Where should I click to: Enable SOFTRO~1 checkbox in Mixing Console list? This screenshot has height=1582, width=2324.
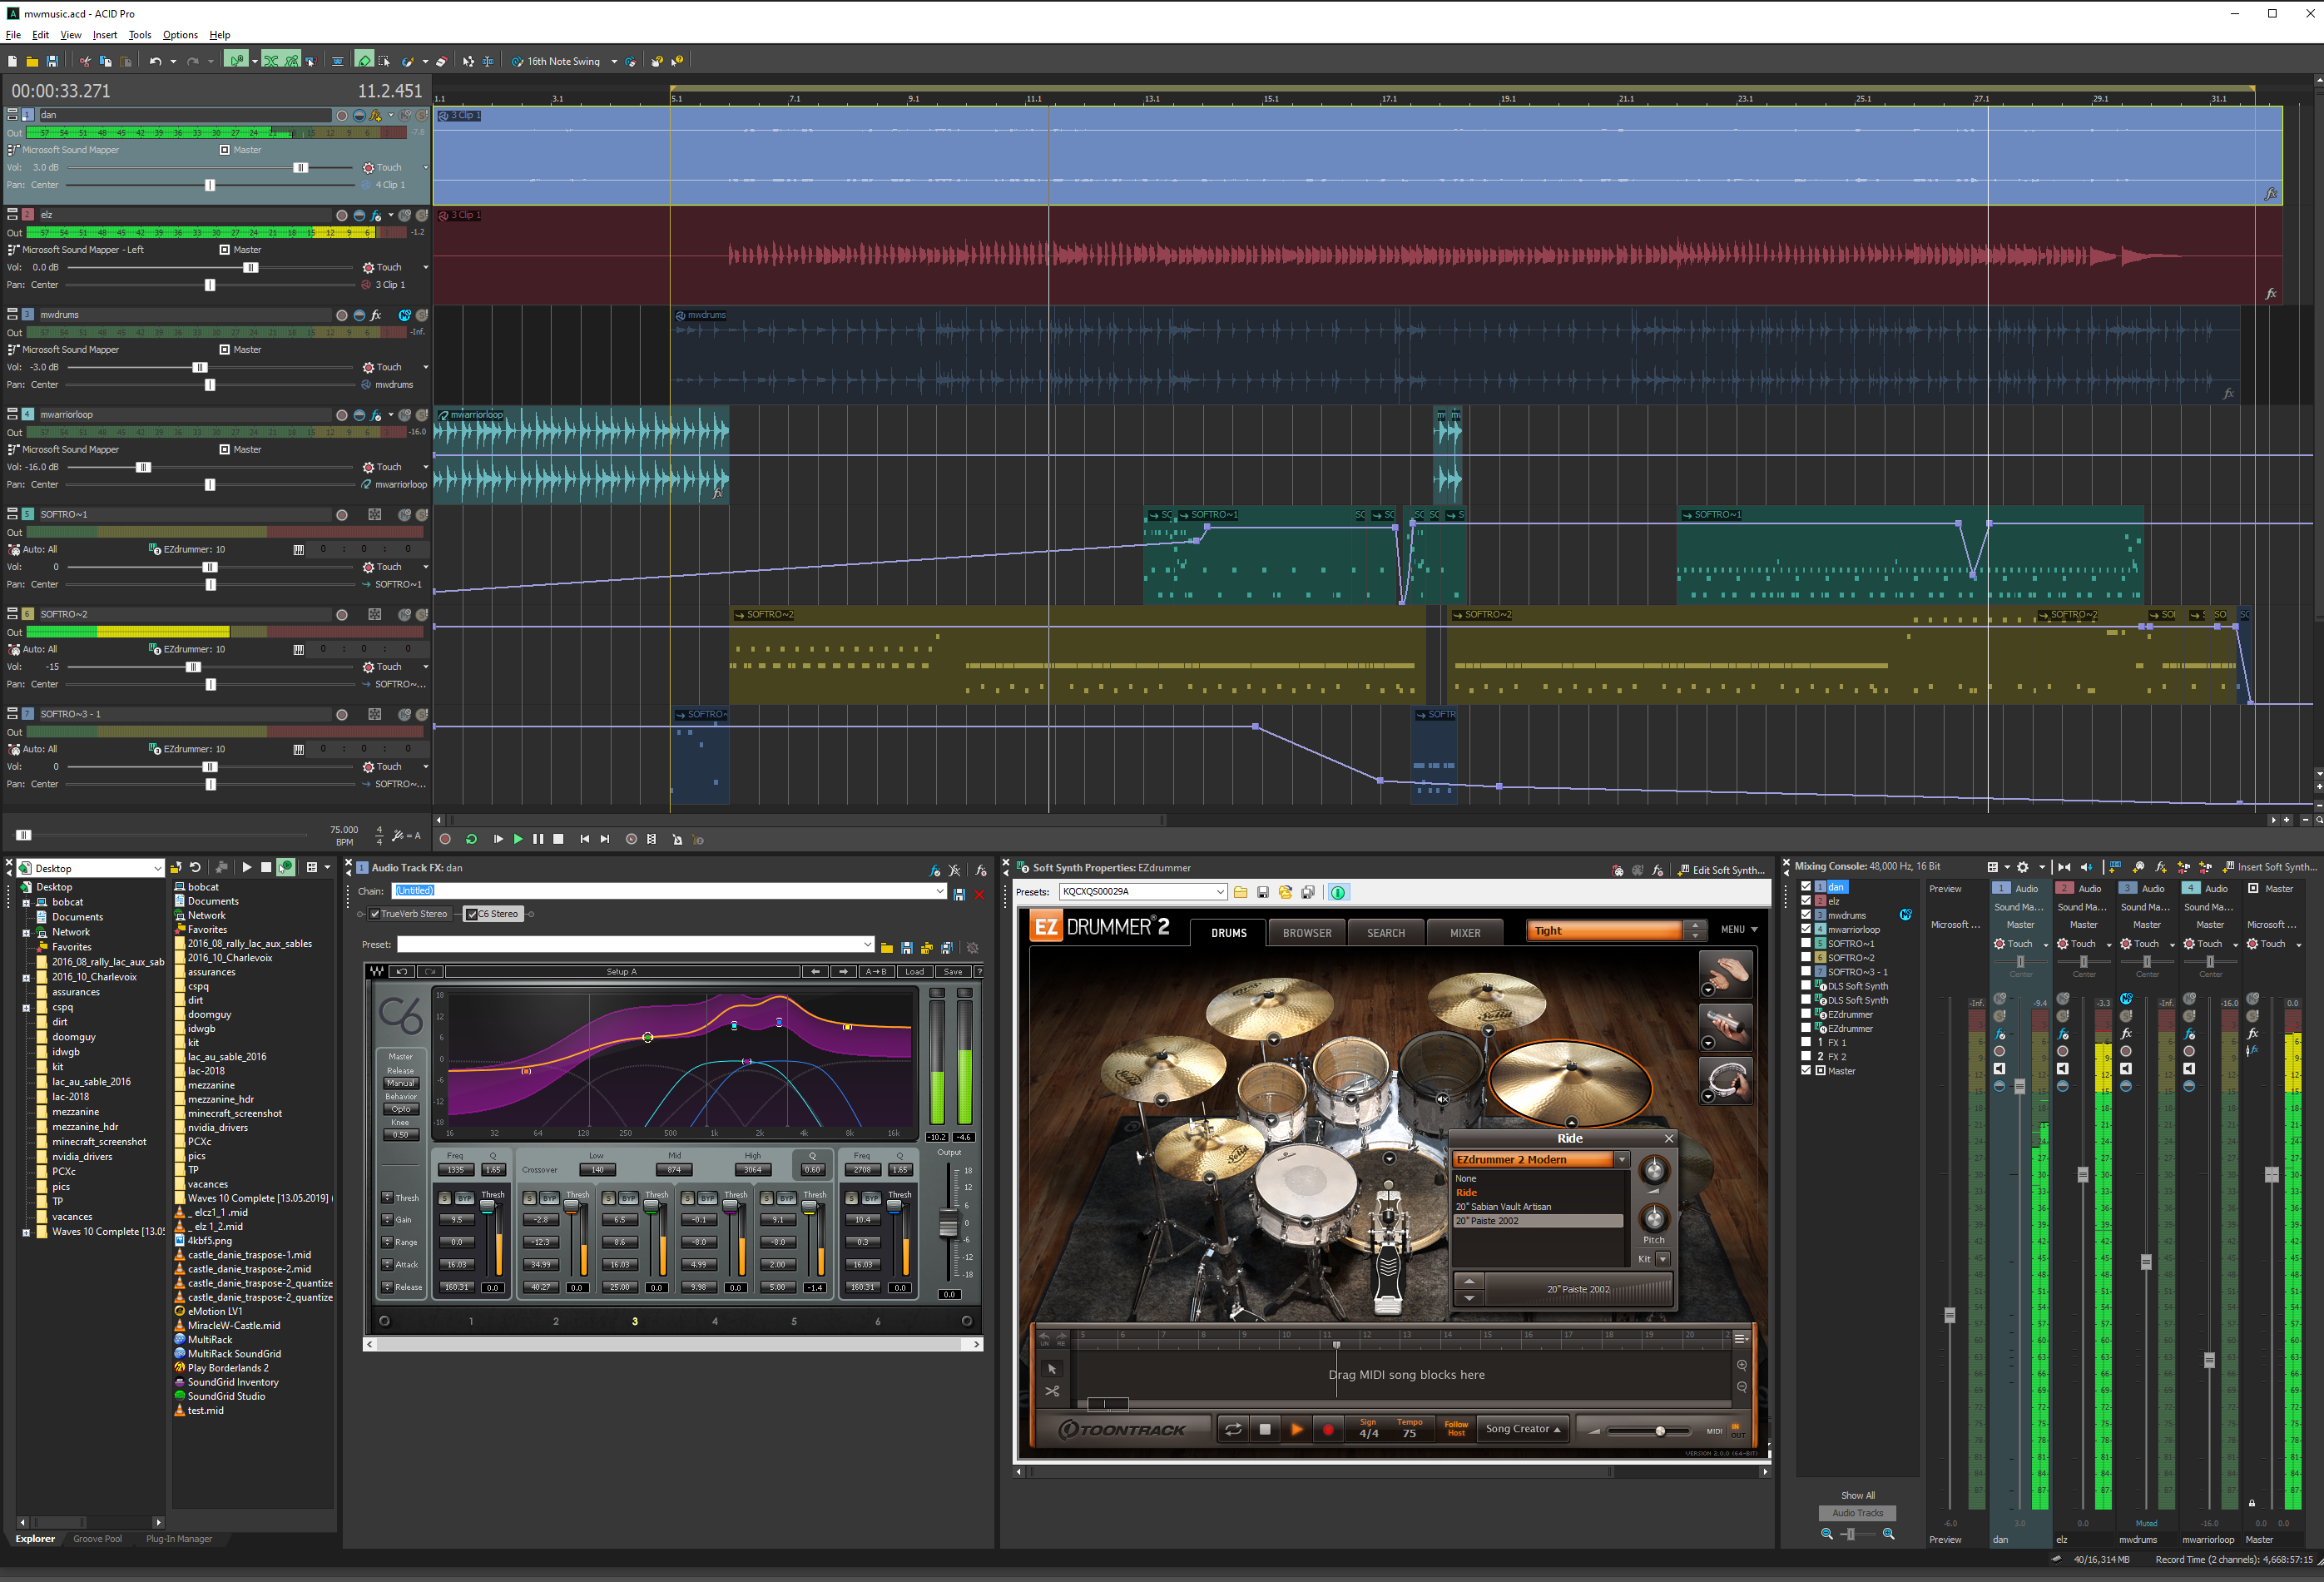(x=1806, y=943)
